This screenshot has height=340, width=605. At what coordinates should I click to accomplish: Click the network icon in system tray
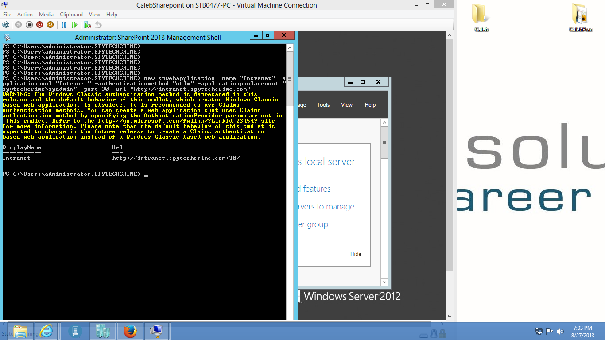[539, 331]
